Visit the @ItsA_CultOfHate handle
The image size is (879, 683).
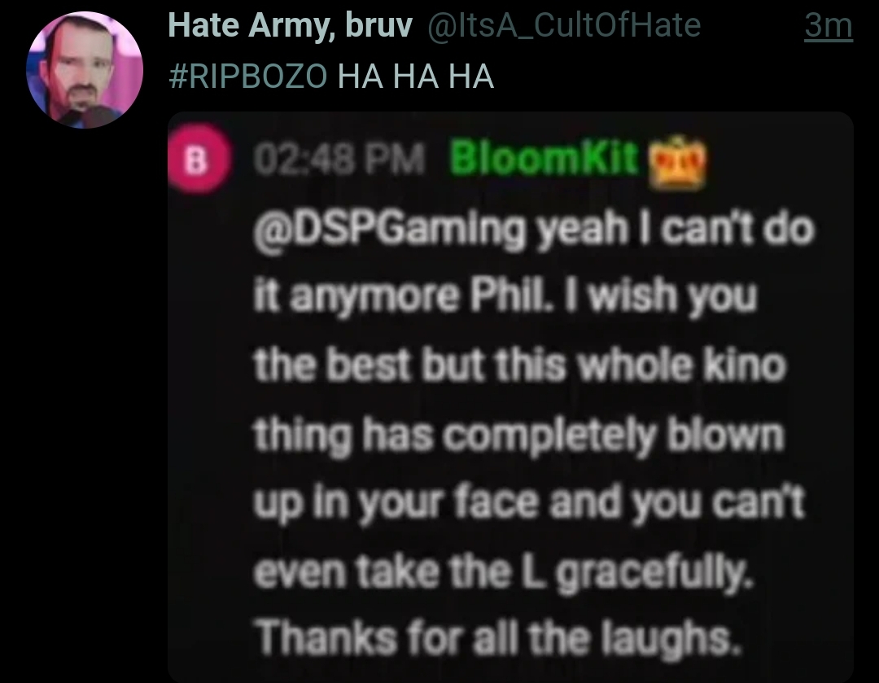(x=564, y=25)
